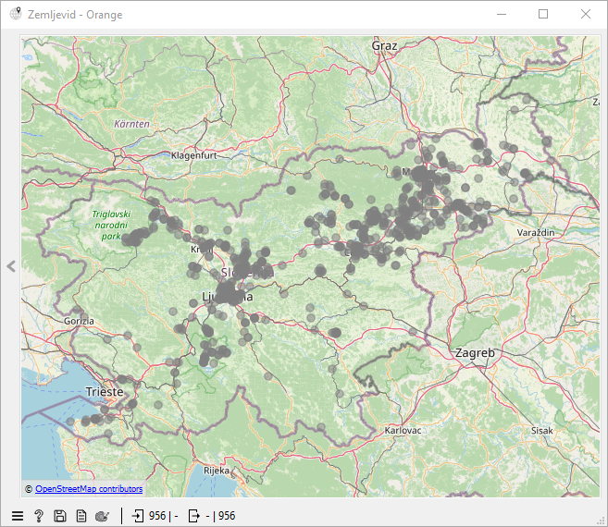Screen dimensions: 608x527
Task: Click the save image floppy icon
Action: 60,516
